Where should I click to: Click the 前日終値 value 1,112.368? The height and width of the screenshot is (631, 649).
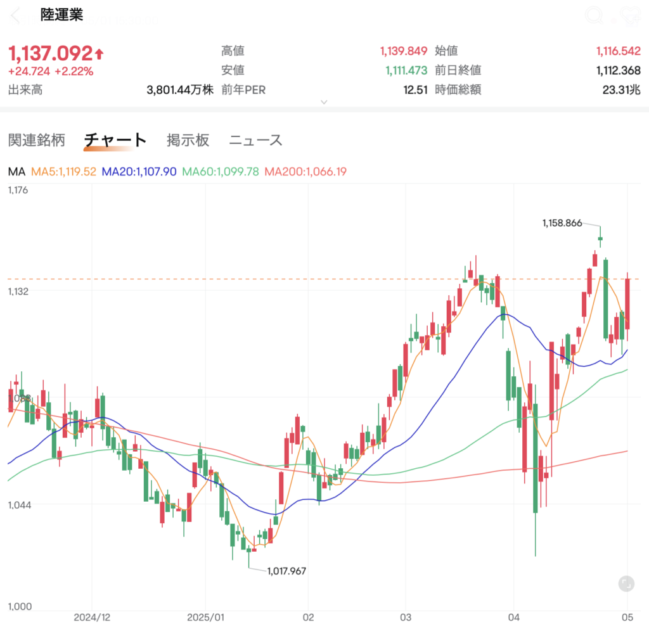tap(619, 70)
